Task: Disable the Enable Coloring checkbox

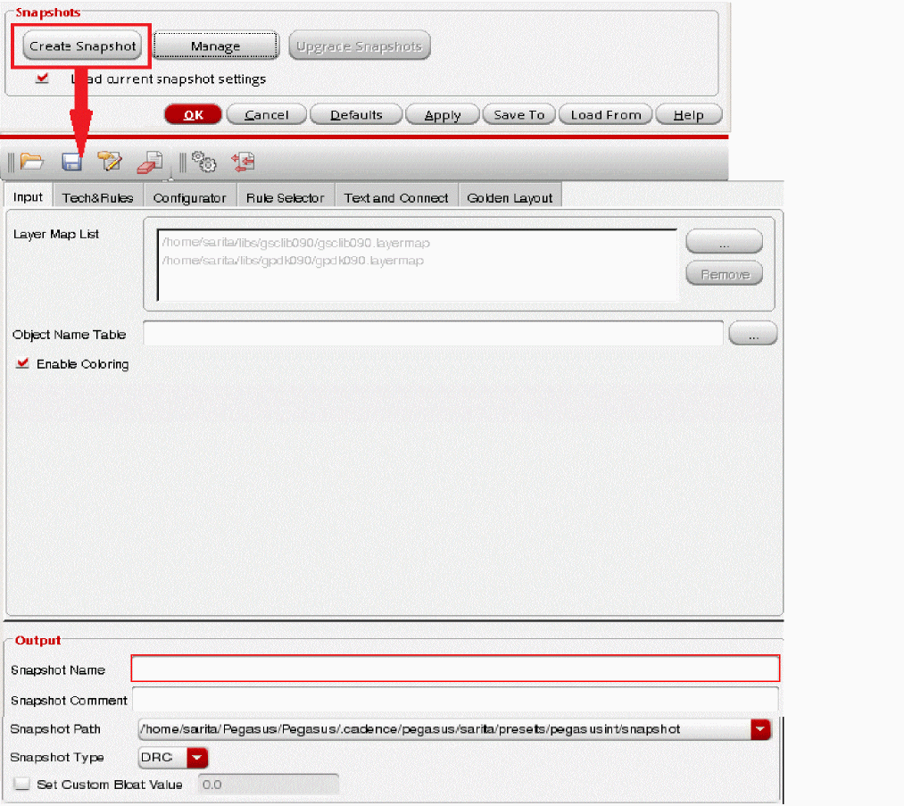Action: pos(22,363)
